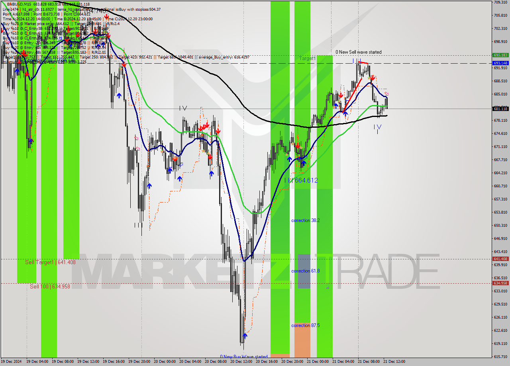Screen dimensions: 510x366
Task: Click the 622.610 price axis value
Action: coord(500,331)
